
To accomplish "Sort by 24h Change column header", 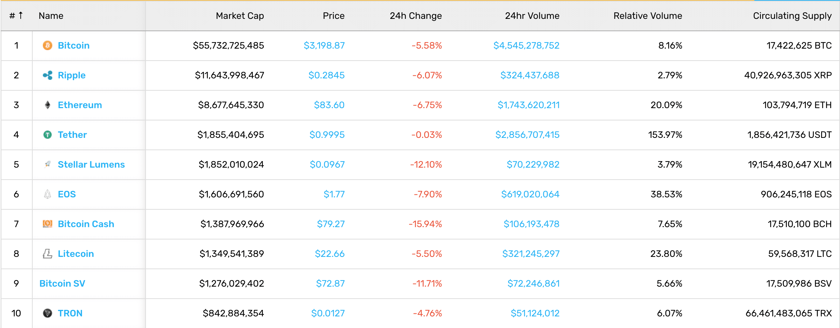I will pos(416,16).
